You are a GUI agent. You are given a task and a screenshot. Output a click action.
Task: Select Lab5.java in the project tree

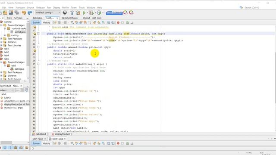tap(19, 69)
